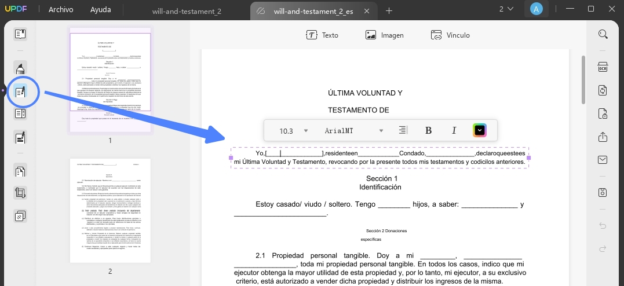
Task: Switch to the will-and-testament_2_es tab
Action: pos(313,11)
